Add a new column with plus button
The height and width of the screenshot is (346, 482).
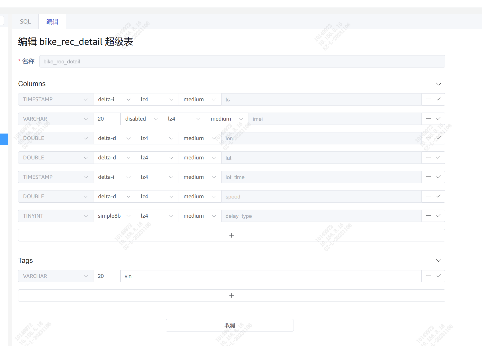tap(231, 235)
